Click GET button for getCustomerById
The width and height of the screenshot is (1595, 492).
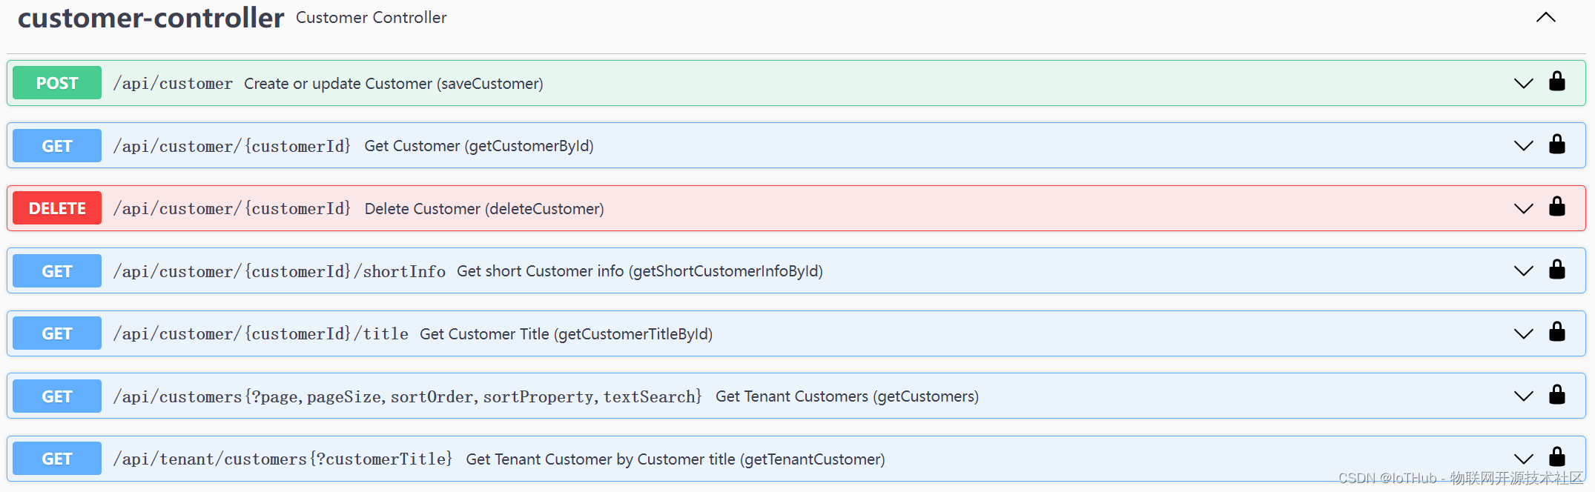click(57, 146)
